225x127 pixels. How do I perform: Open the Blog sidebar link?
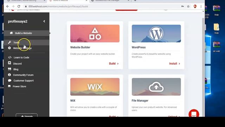pos(16,69)
